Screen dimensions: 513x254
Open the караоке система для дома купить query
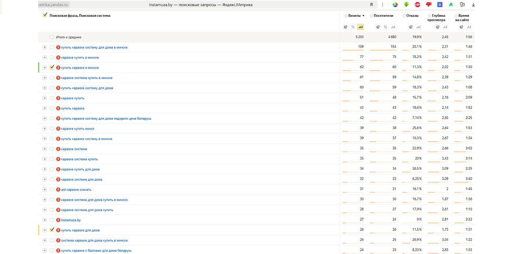tap(87, 210)
